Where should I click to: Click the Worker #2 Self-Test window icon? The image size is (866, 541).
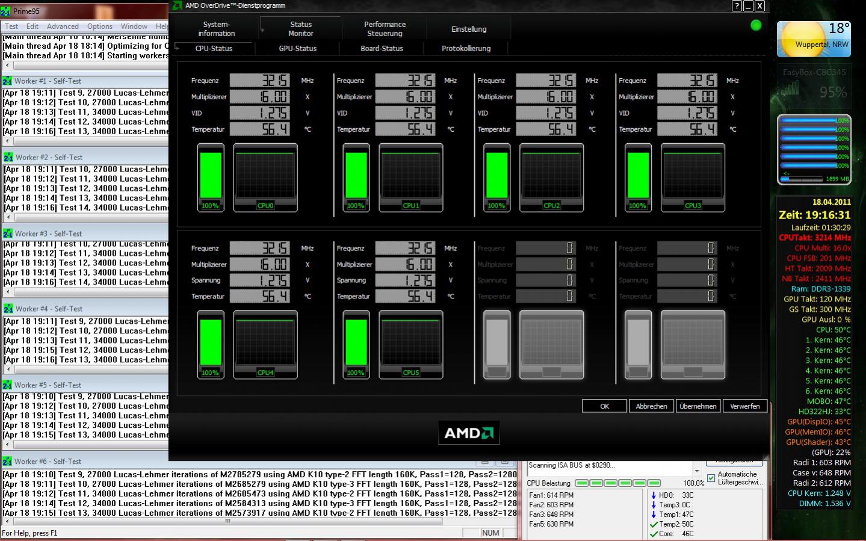(x=7, y=157)
